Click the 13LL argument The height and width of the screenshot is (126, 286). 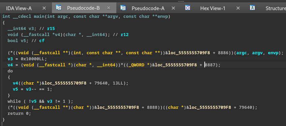[118, 83]
